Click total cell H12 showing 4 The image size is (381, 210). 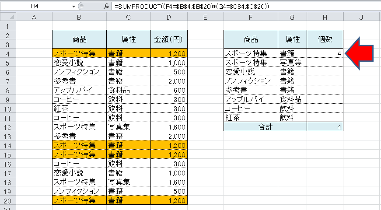(325, 126)
